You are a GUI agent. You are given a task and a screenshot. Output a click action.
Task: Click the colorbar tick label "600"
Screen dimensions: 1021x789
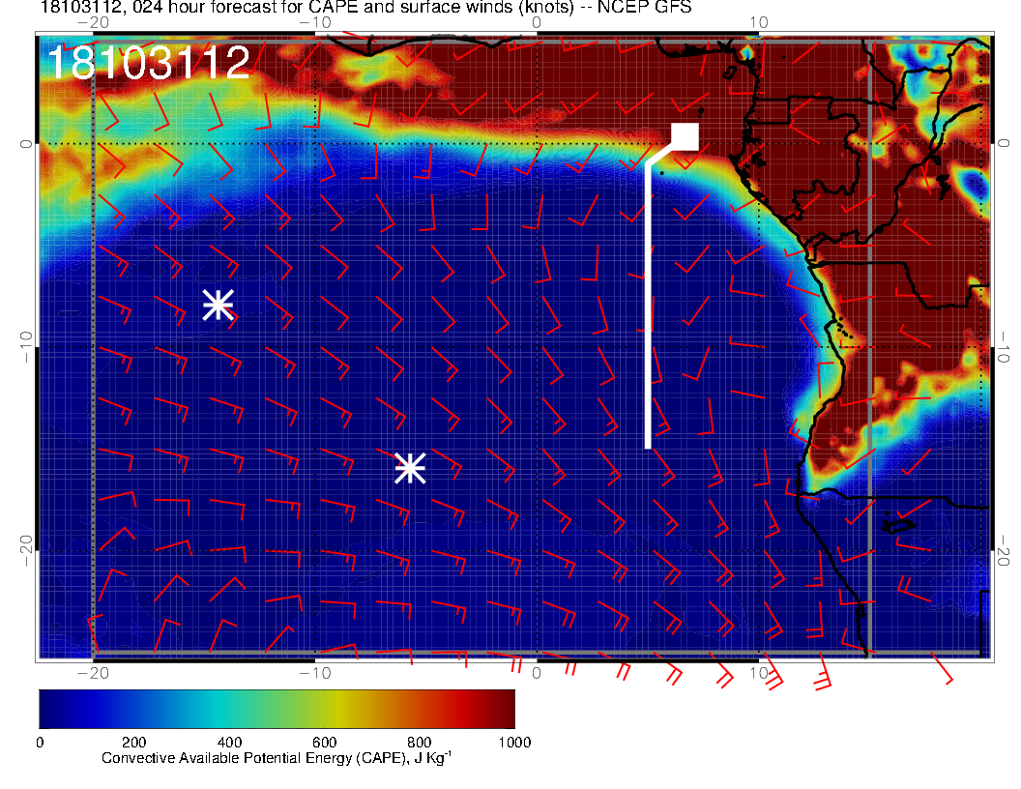(x=324, y=743)
